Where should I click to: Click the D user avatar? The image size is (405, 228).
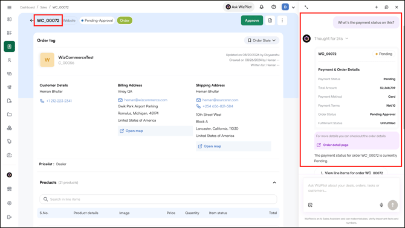(x=285, y=7)
